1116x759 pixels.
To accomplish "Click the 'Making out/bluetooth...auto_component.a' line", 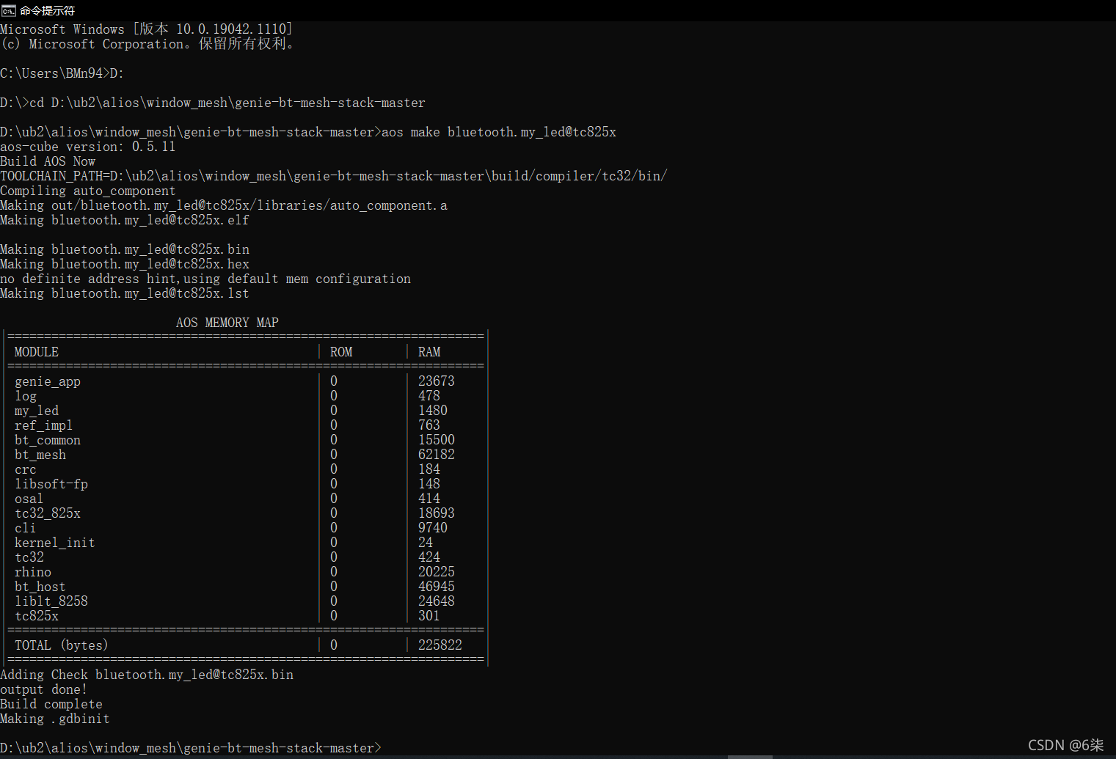I will pyautogui.click(x=224, y=205).
